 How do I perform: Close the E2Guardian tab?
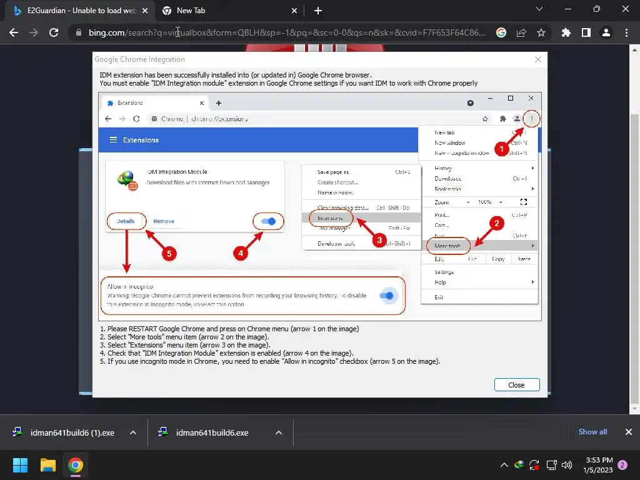(145, 11)
